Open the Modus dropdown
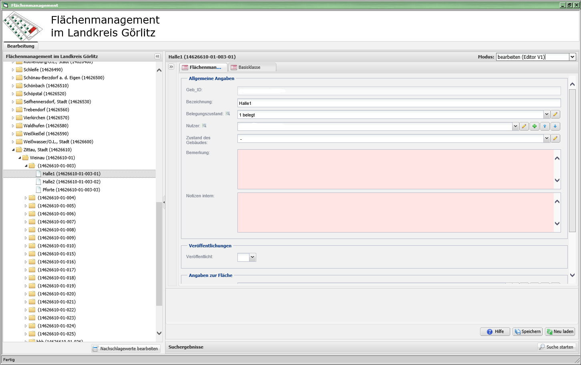The width and height of the screenshot is (581, 365). tap(572, 57)
